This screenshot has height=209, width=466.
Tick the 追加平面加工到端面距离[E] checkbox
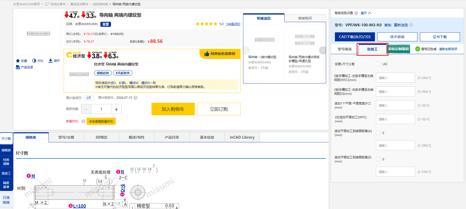378,159
